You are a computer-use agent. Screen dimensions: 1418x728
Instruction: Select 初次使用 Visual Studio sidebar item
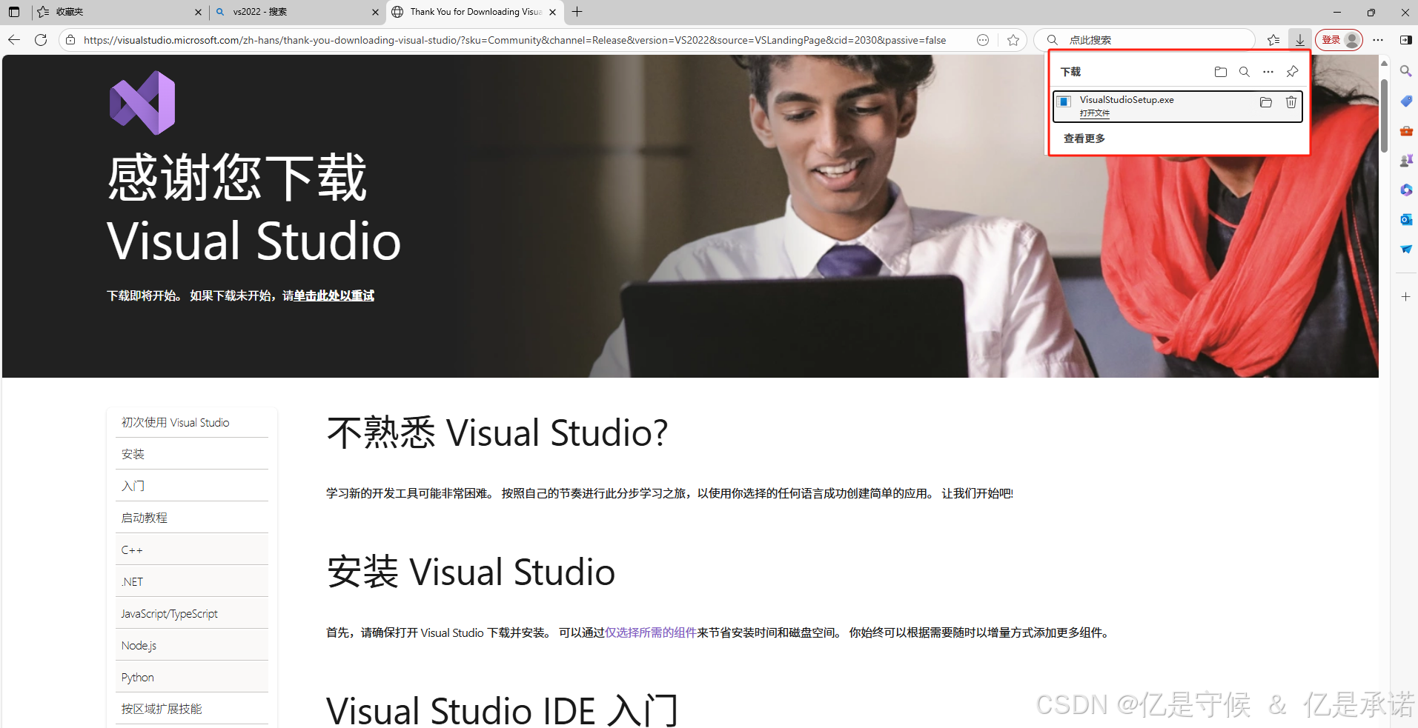point(192,422)
